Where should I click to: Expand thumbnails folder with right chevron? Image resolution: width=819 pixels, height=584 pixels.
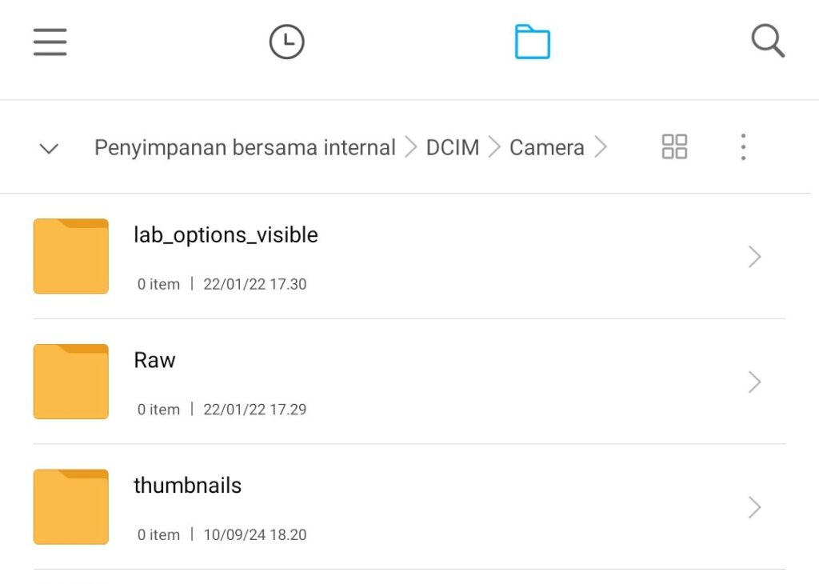click(x=753, y=508)
